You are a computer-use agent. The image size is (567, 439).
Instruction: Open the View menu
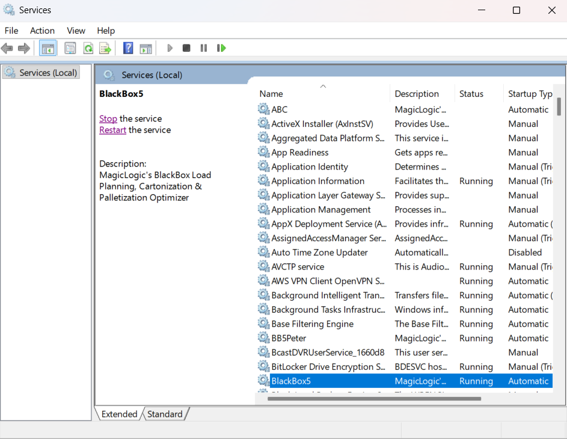(x=76, y=31)
